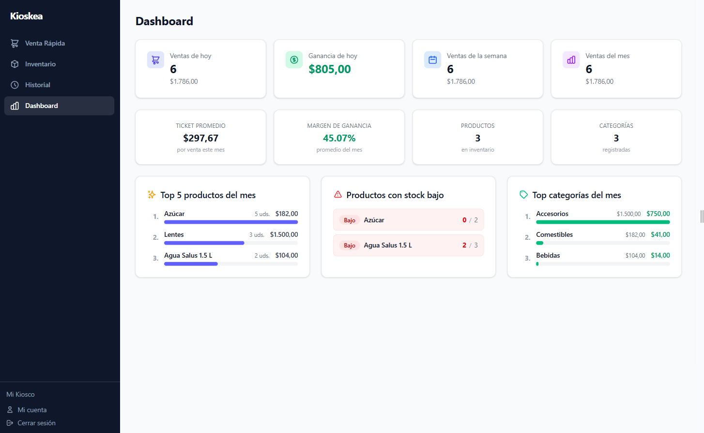Click the warning triangle icon for stock bajo
The width and height of the screenshot is (704, 433).
click(338, 195)
